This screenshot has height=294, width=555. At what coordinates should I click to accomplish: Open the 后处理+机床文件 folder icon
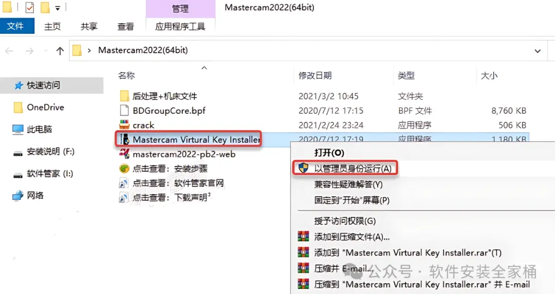click(x=124, y=96)
